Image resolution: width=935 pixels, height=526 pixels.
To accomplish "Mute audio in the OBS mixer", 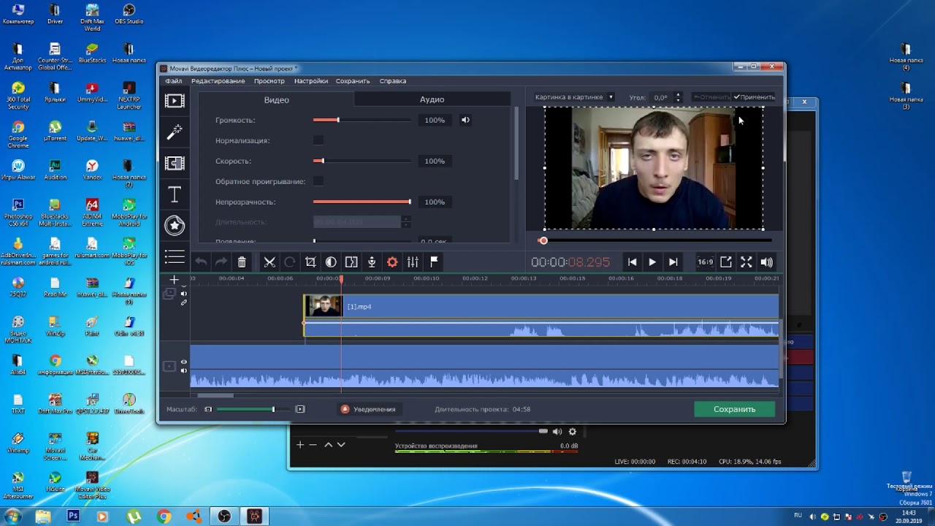I will pyautogui.click(x=557, y=432).
